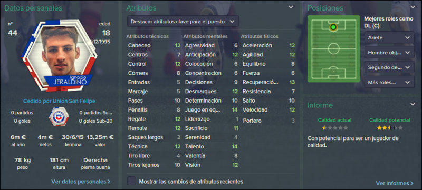Click the green striker position dot on pitch

pos(333,27)
